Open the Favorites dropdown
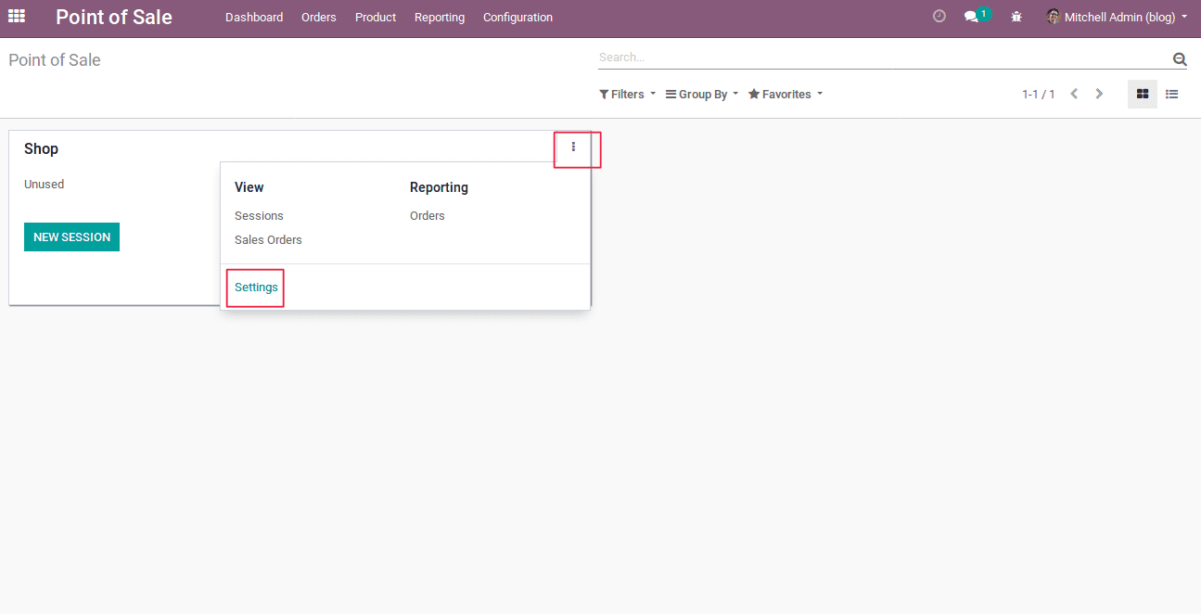1201x614 pixels. 786,95
